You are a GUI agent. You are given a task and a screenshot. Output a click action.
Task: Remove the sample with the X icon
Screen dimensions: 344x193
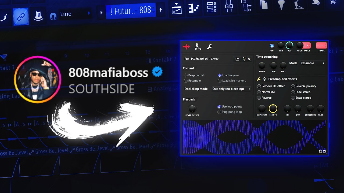[249, 59]
